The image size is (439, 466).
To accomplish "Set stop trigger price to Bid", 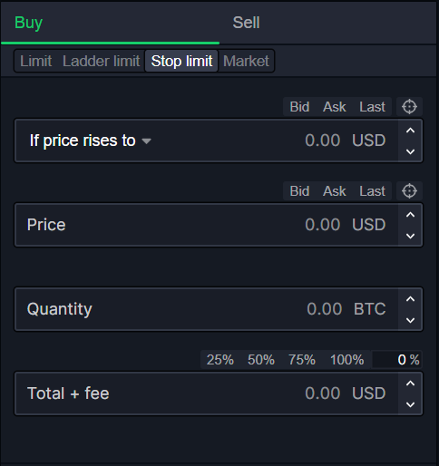I will pos(299,107).
